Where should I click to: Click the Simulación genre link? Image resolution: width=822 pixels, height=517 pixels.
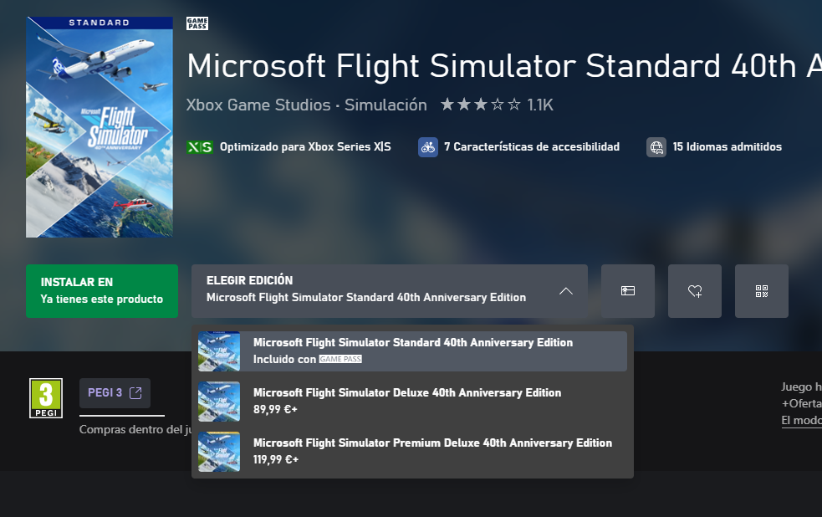(385, 105)
